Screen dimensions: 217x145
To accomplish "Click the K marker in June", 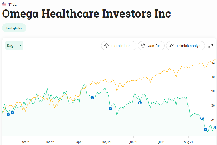I will point(140,103).
